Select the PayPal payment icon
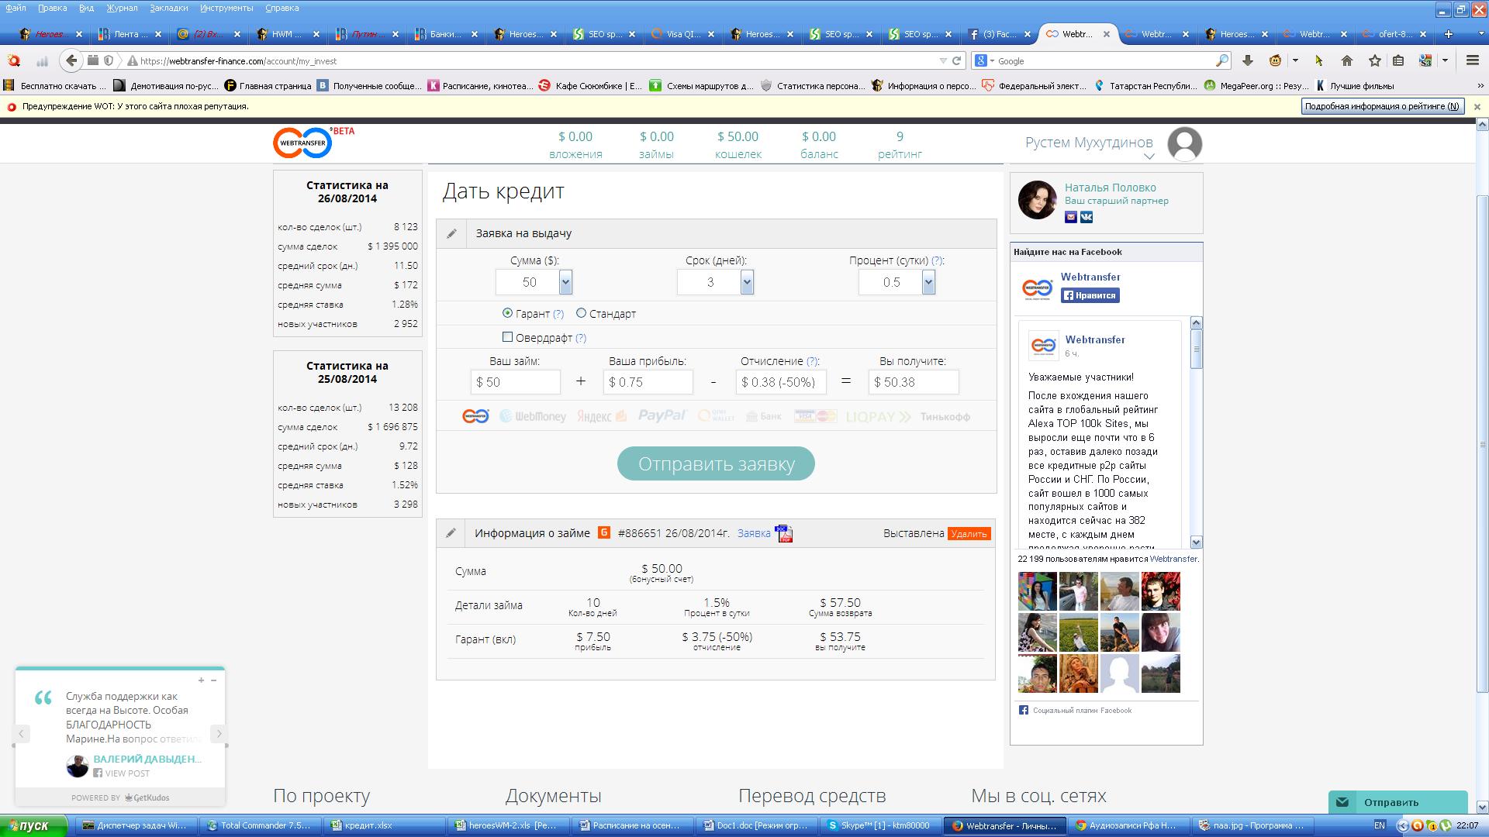 (662, 416)
